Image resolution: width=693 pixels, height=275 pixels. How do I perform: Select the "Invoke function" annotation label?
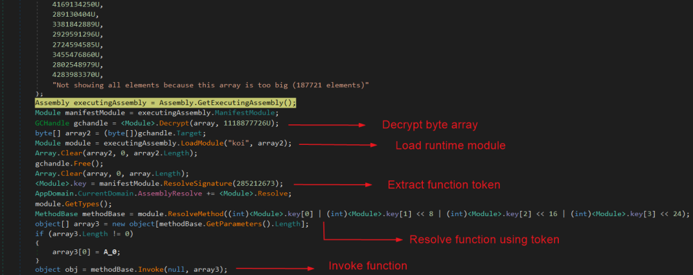367,265
